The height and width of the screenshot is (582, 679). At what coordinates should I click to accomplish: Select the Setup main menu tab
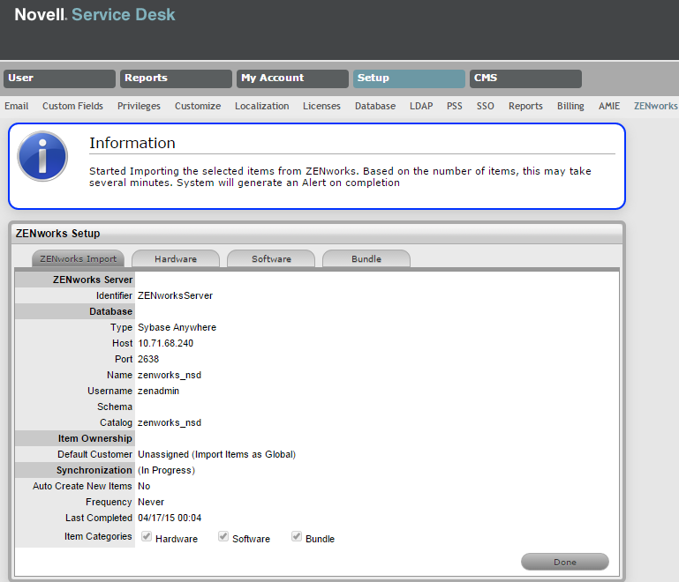pos(409,78)
